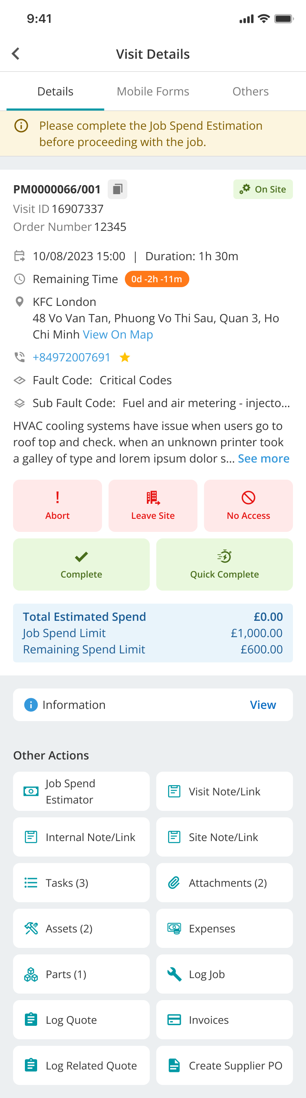Tap the No Access prohibited icon
This screenshot has height=1098, width=306.
[x=248, y=498]
